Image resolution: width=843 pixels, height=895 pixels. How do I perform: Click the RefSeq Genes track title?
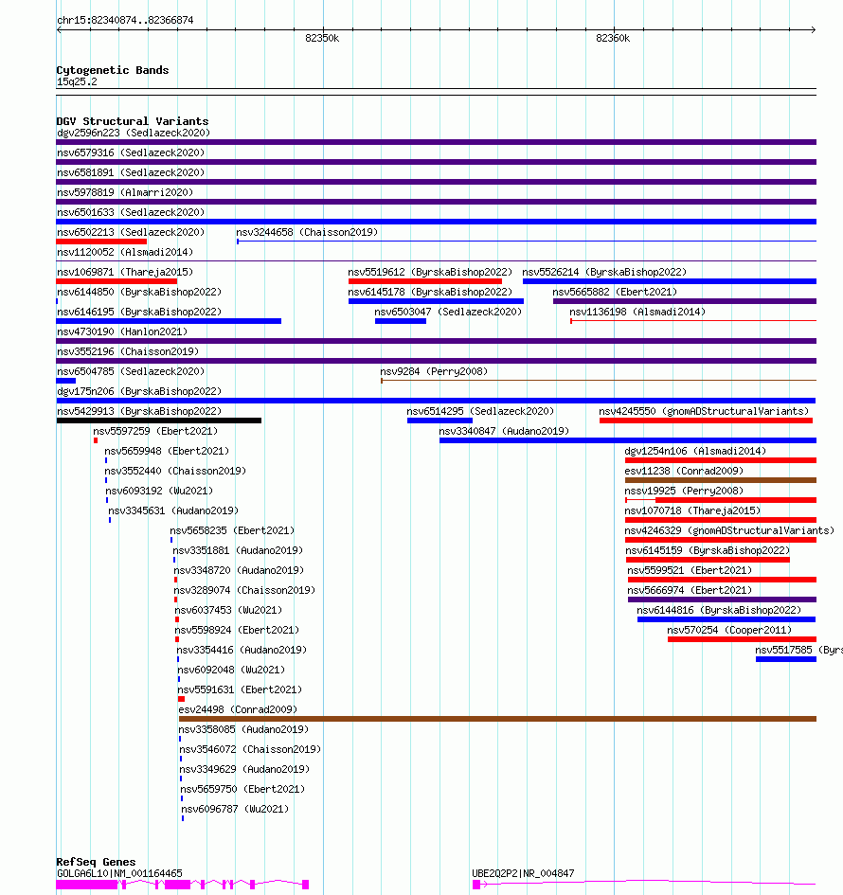(96, 863)
